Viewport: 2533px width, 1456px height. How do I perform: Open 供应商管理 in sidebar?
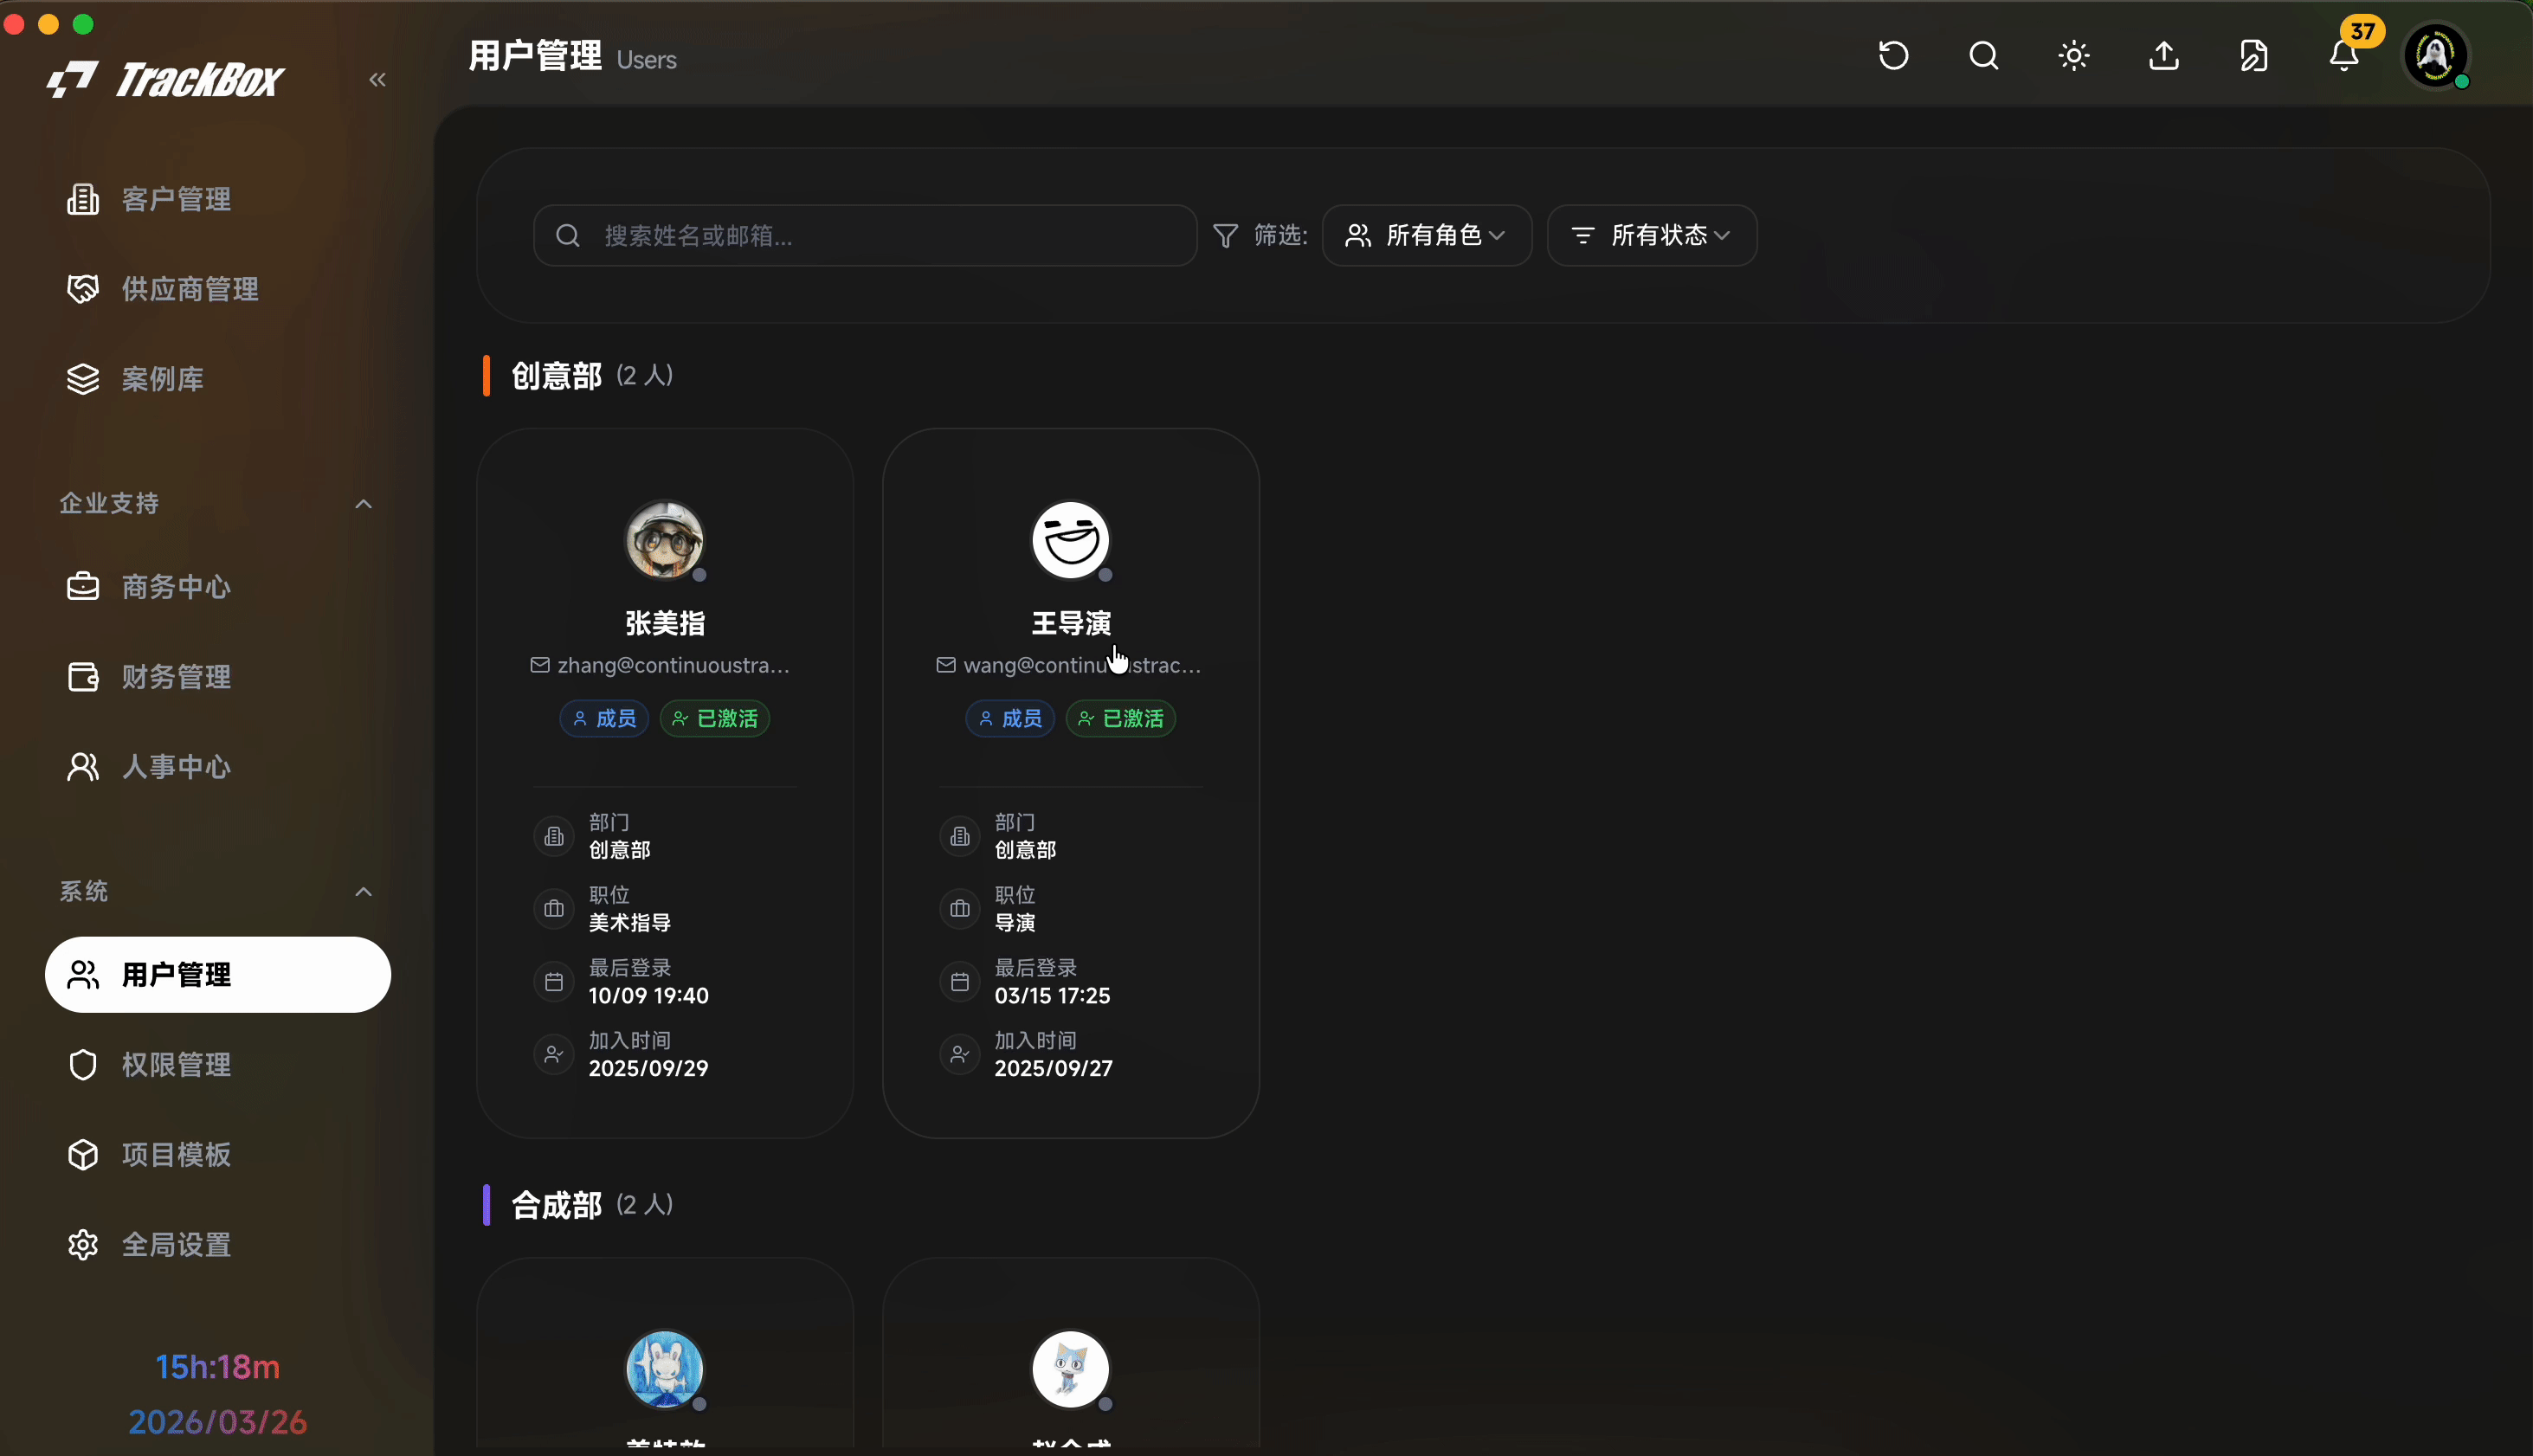click(x=218, y=289)
